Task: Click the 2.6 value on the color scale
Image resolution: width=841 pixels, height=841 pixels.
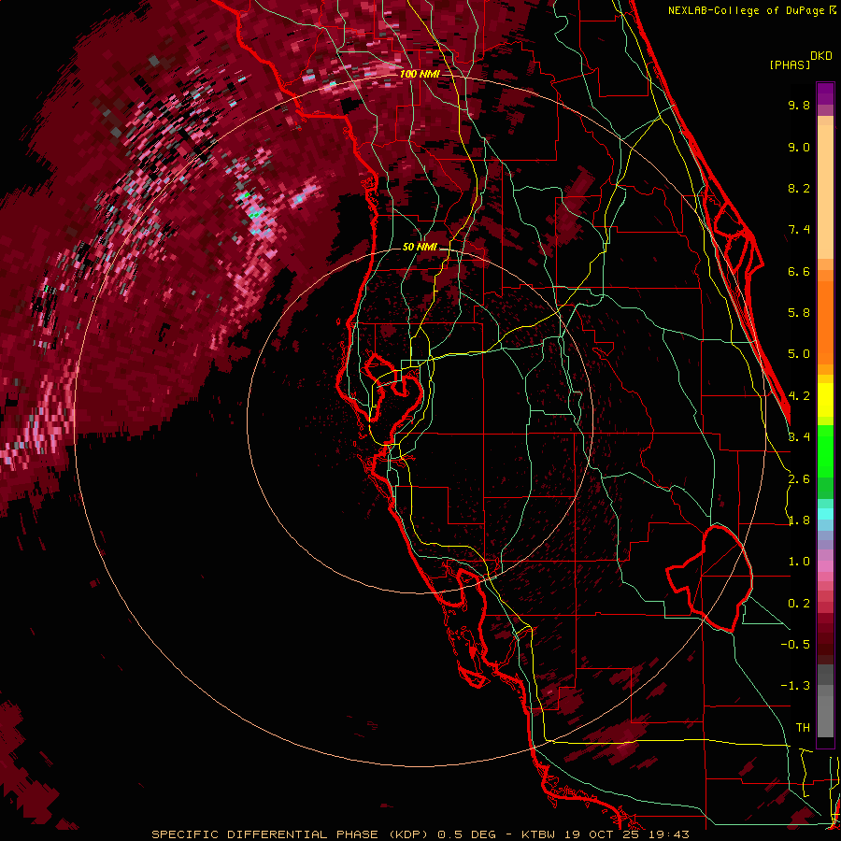Action: click(799, 478)
